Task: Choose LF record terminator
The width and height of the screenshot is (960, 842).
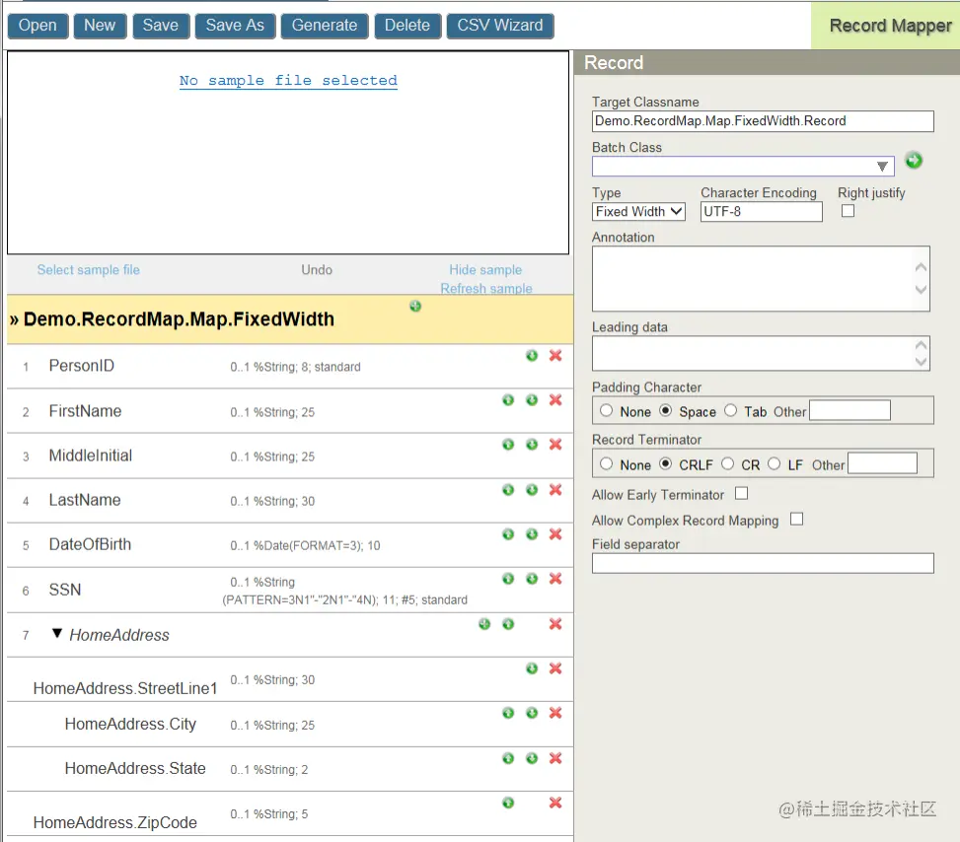Action: pos(774,463)
